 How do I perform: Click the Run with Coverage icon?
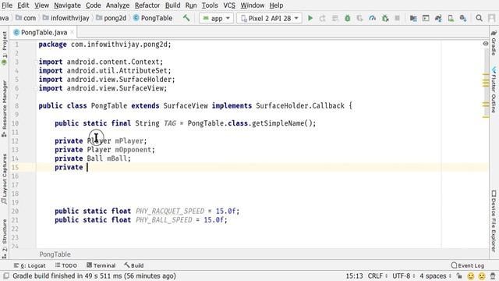[x=360, y=19]
